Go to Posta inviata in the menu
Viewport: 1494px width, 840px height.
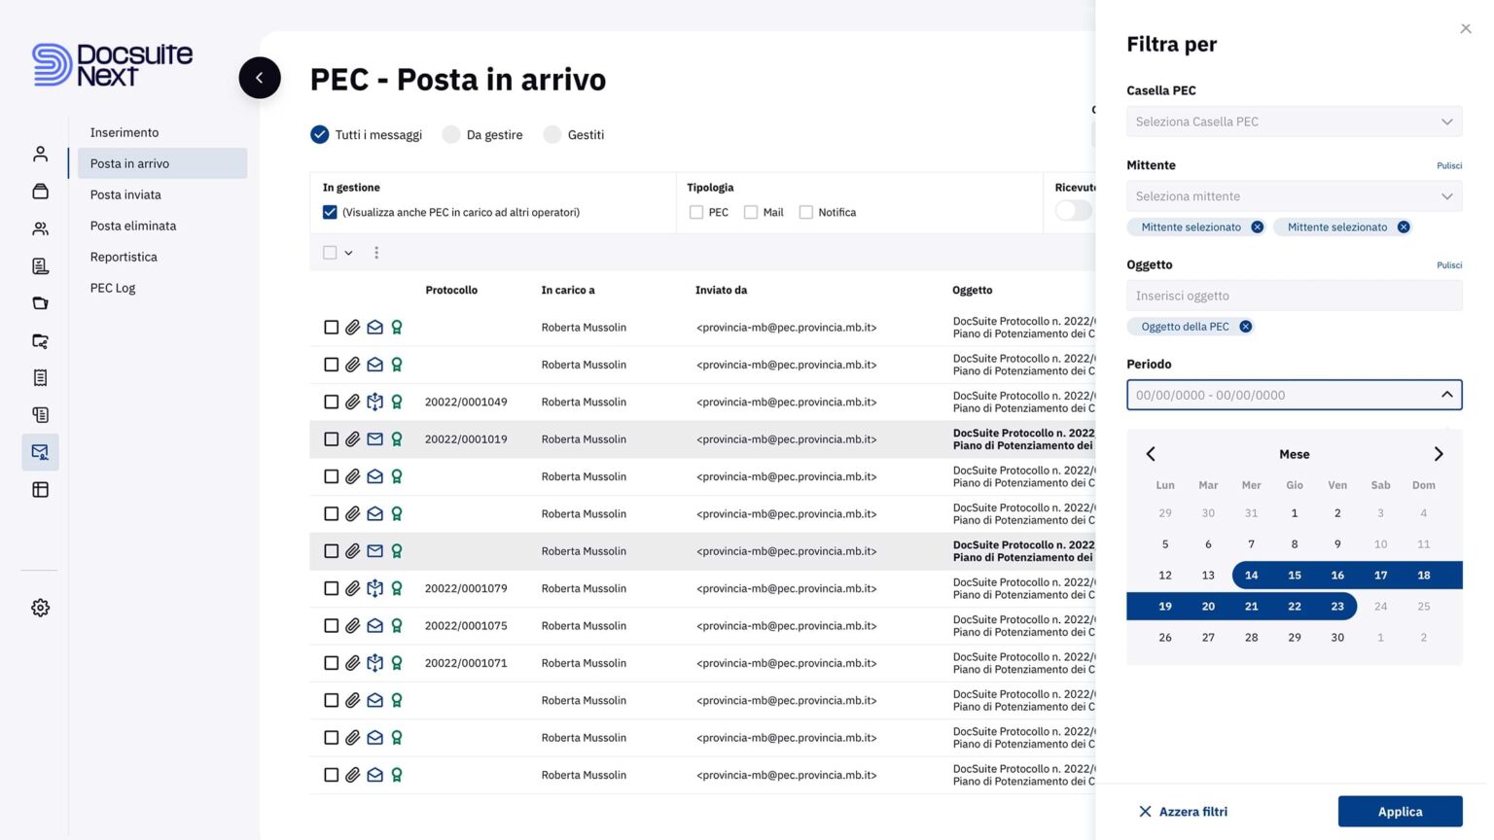click(x=124, y=193)
